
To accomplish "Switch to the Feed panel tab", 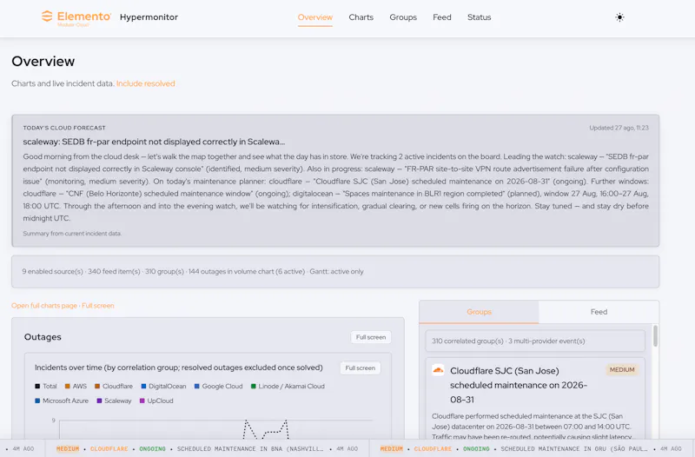I will coord(599,312).
